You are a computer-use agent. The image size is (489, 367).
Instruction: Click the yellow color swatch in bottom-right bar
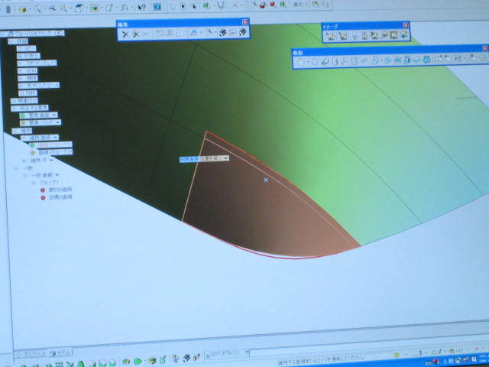(397, 355)
